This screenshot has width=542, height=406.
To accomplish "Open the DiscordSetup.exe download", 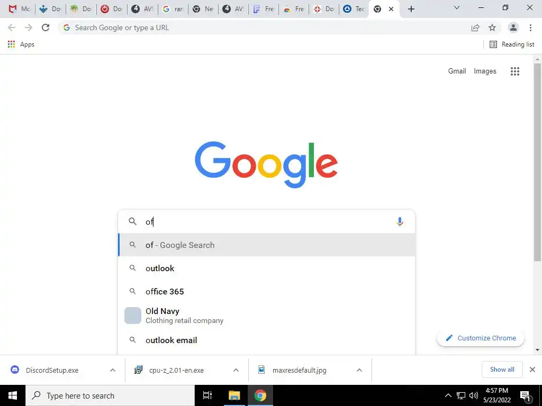I will (x=52, y=370).
